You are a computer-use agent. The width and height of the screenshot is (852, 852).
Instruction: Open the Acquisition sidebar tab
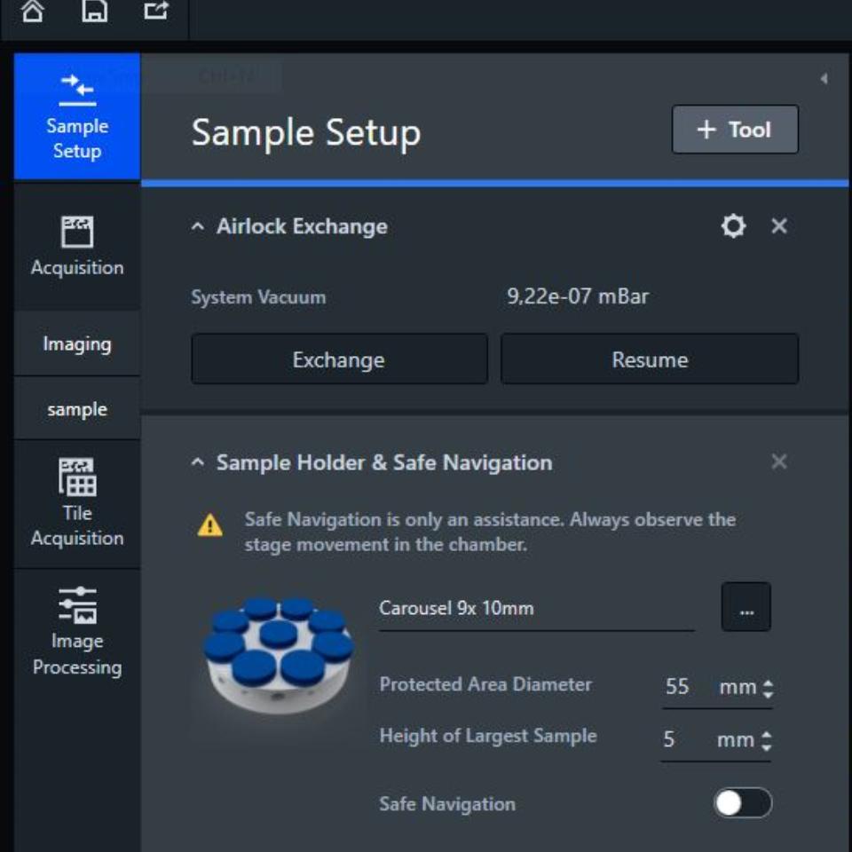click(77, 246)
